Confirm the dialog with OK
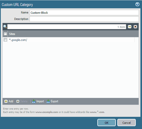 click(106, 123)
